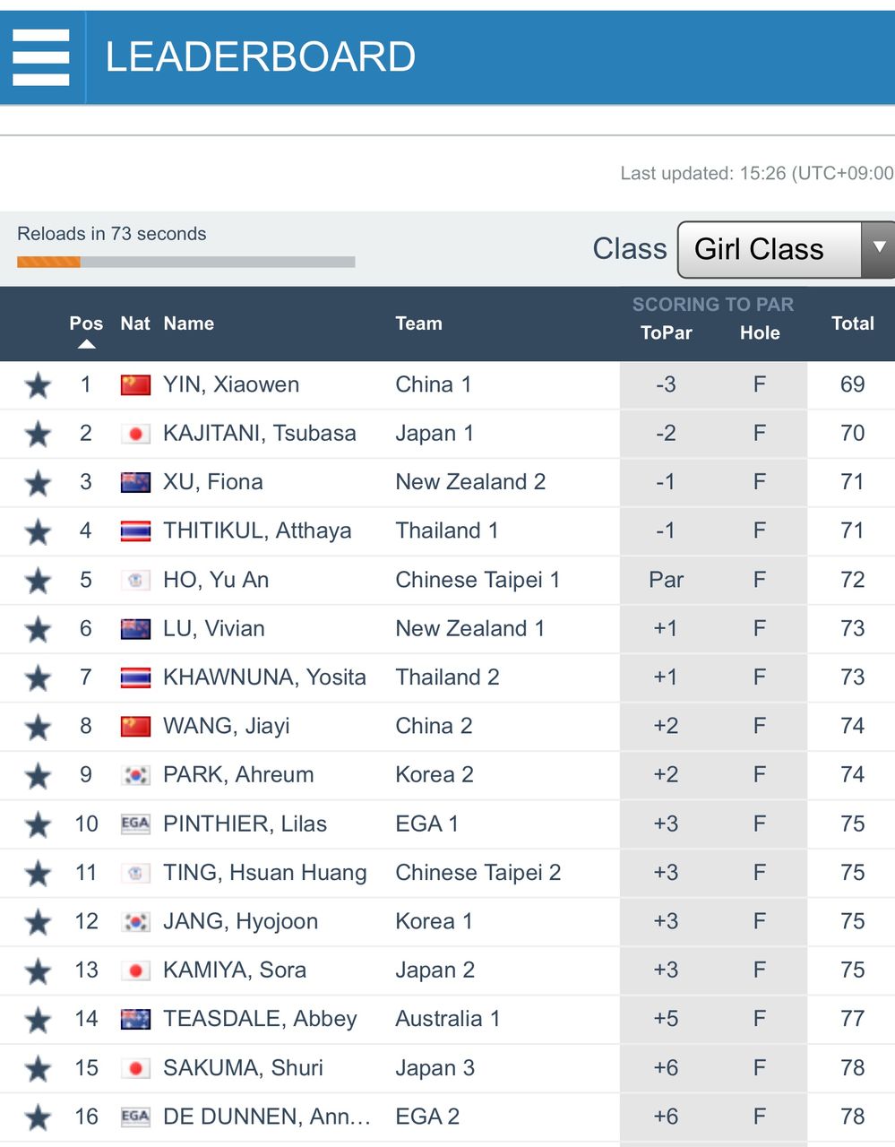This screenshot has width=895, height=1147.
Task: Open the hamburger menu icon
Action: (41, 57)
